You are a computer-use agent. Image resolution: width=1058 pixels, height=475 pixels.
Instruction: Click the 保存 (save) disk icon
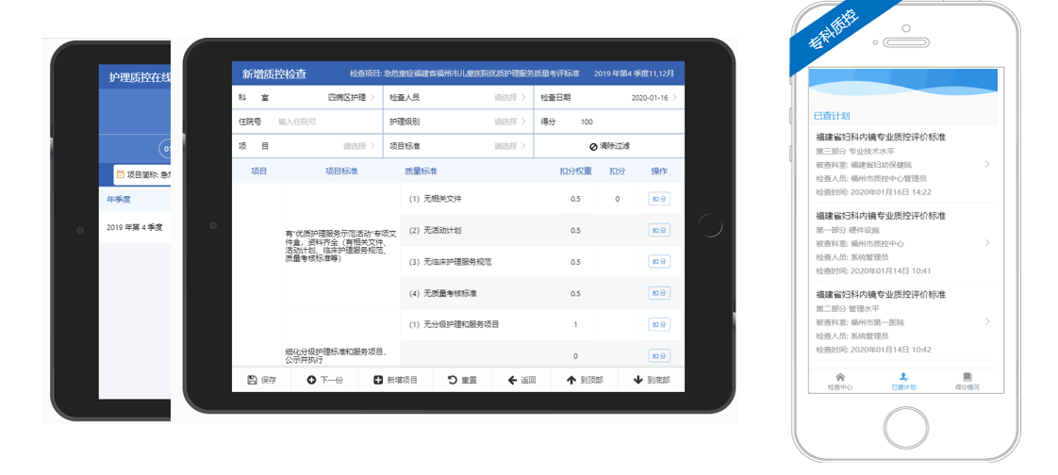click(252, 380)
